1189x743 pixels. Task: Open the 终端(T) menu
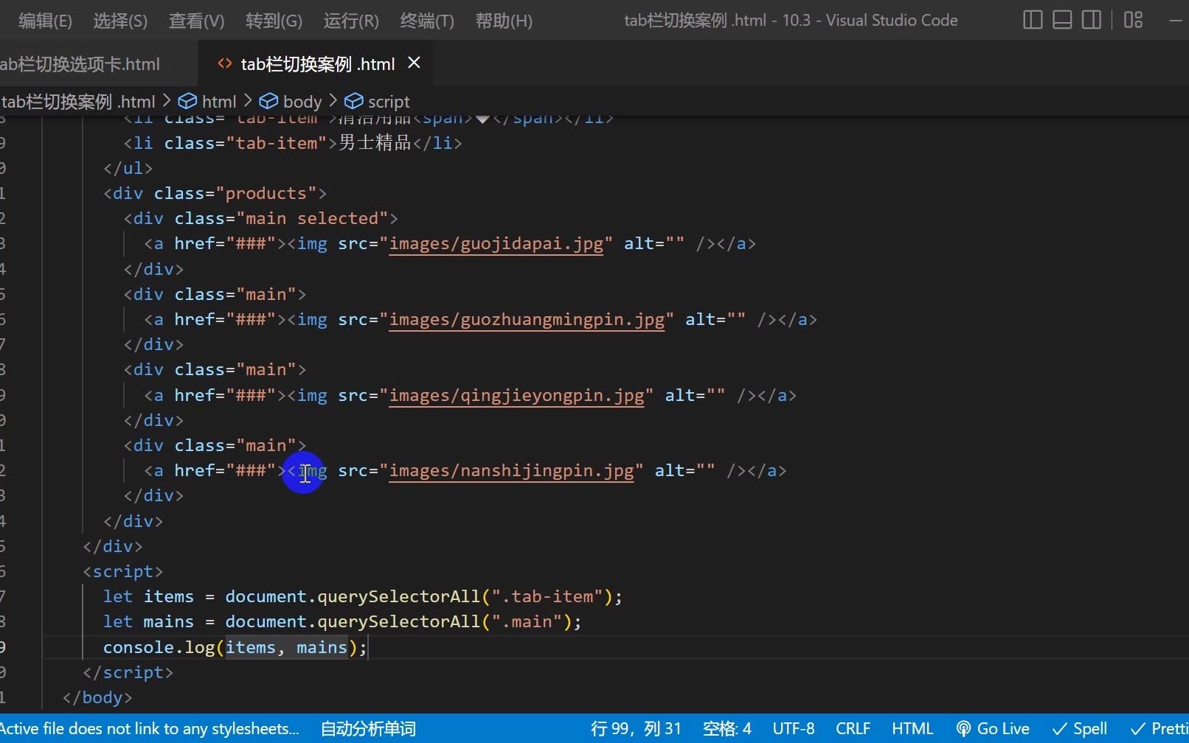click(427, 21)
